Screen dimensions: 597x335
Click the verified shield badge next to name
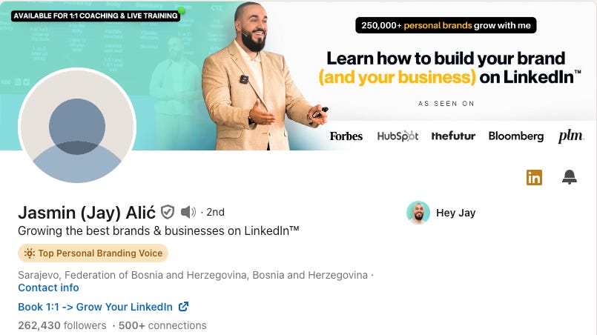pos(168,212)
